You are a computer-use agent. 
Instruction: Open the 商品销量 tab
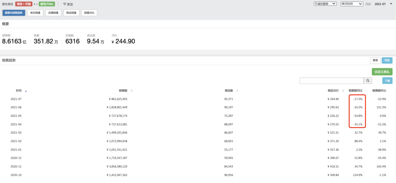click(x=71, y=13)
